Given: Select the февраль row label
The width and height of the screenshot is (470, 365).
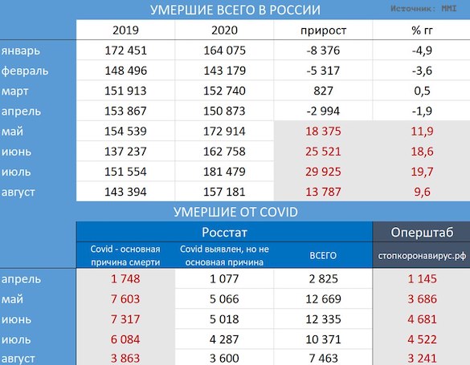Looking at the screenshot, I should 25,71.
